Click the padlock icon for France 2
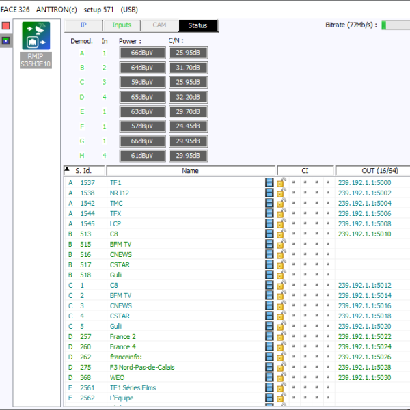Viewport: 410px width, 410px height. (280, 337)
